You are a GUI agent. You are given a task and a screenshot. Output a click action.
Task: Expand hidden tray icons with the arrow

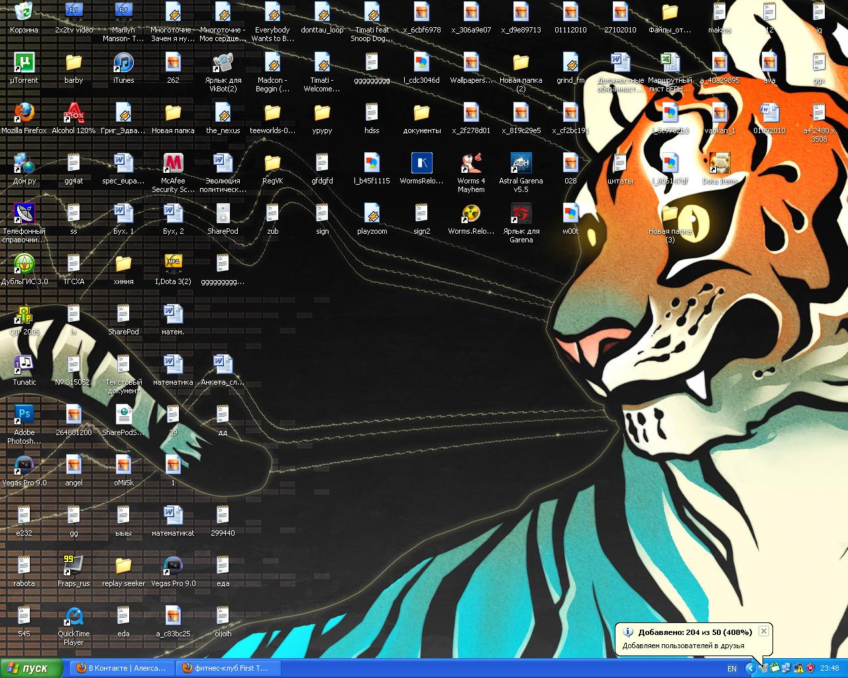pos(750,668)
